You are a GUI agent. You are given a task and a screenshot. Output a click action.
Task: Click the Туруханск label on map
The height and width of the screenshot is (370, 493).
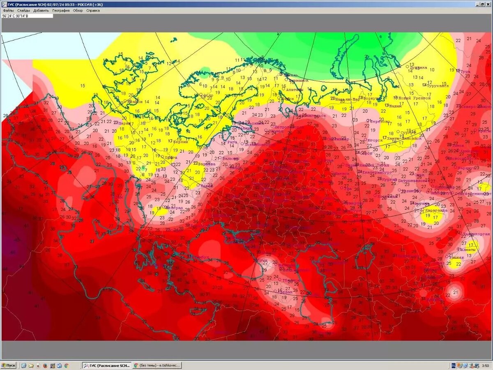(x=438, y=86)
